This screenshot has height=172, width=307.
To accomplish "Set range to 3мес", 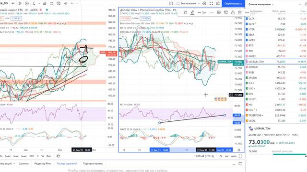I will pos(16,156).
